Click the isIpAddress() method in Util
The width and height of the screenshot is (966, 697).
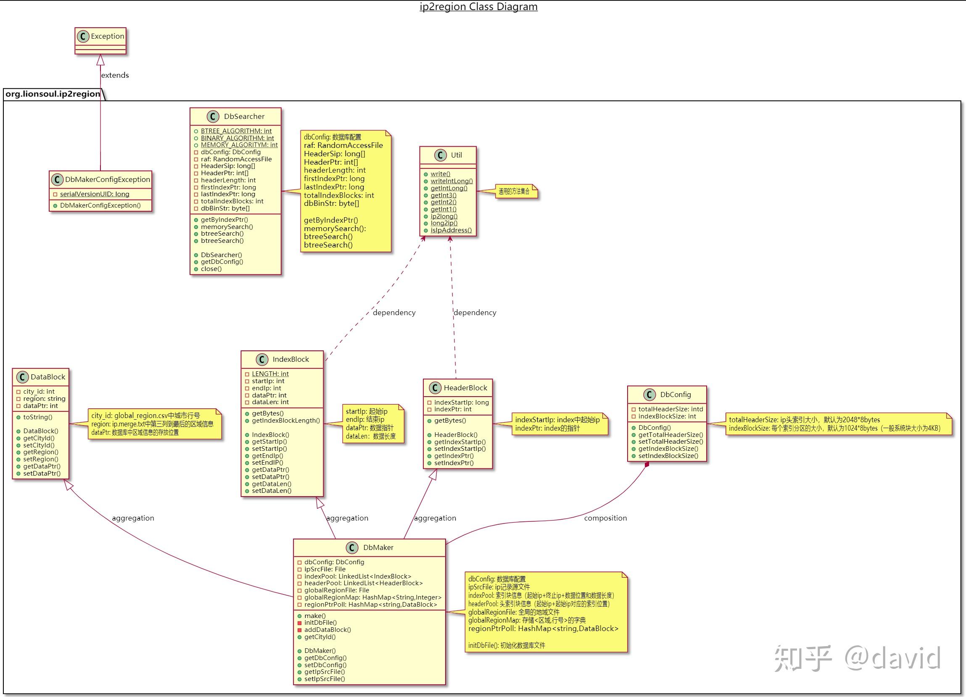[451, 230]
